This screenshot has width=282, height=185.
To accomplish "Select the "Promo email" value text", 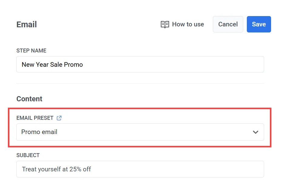I will 39,132.
